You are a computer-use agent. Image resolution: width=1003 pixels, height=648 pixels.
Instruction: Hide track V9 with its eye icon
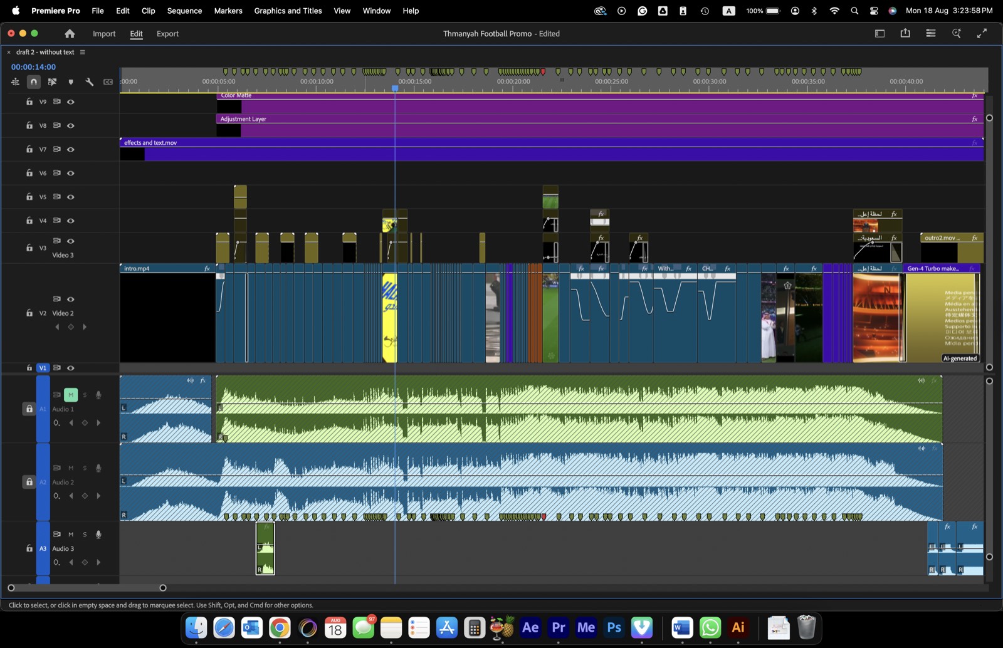pos(71,102)
